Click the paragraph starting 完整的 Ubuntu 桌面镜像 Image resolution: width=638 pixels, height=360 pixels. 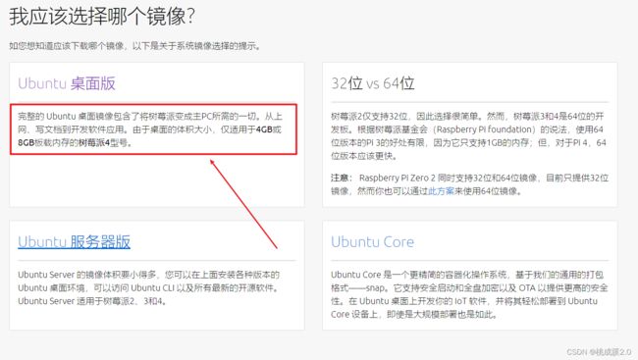coord(150,129)
